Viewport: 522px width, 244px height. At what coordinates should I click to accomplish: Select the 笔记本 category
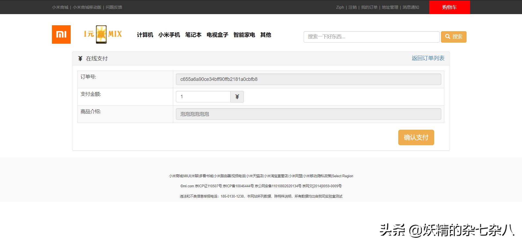pos(193,35)
